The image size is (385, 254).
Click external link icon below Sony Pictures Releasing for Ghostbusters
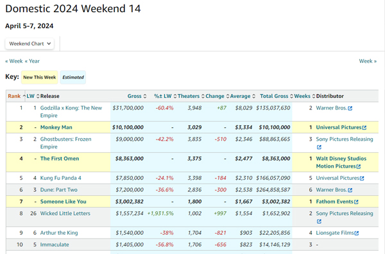pyautogui.click(x=319, y=147)
